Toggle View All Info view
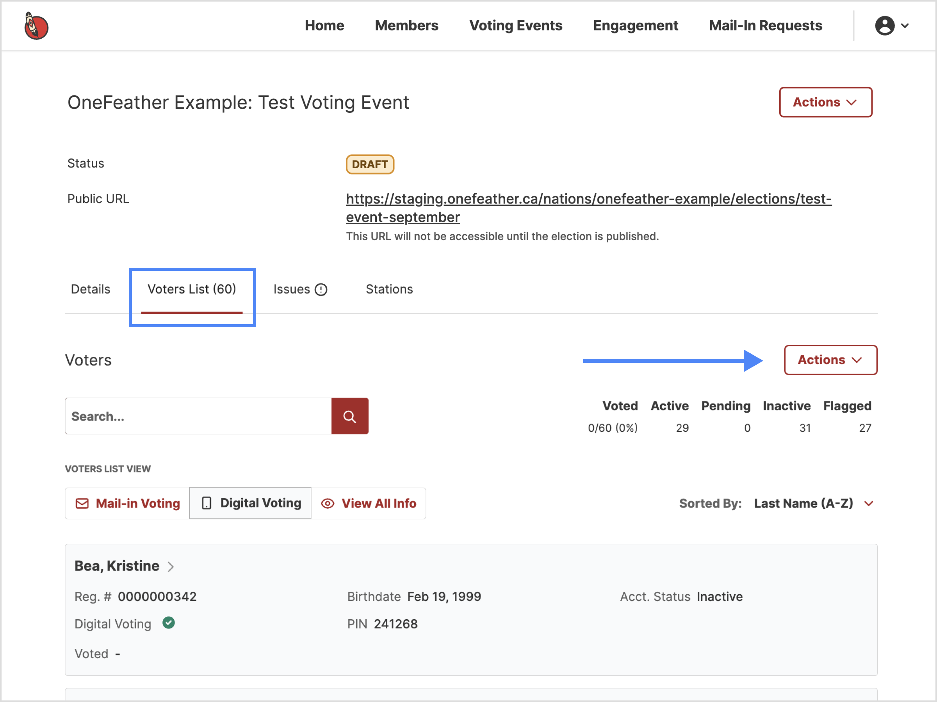The image size is (937, 702). point(369,503)
